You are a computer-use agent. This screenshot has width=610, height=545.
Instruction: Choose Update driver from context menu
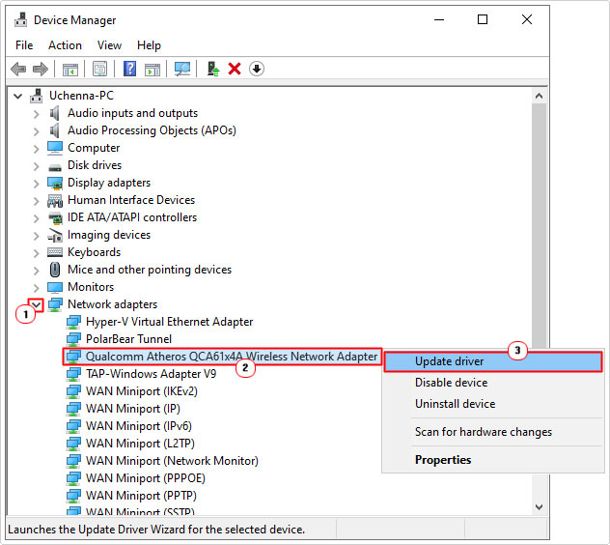493,361
